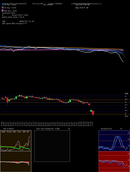Select the '20 Day = 48.35' legend text

[10, 5]
